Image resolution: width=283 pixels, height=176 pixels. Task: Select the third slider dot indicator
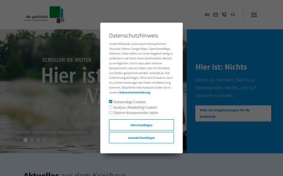(x=38, y=140)
